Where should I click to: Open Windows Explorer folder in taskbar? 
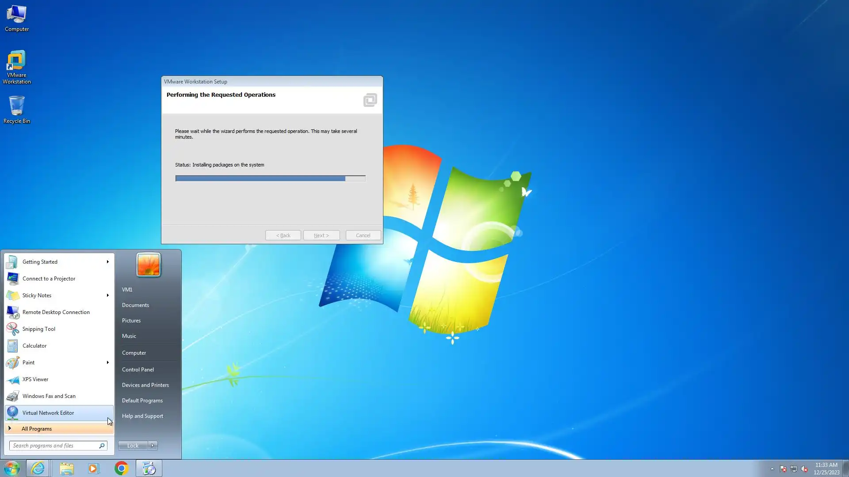[x=66, y=468]
